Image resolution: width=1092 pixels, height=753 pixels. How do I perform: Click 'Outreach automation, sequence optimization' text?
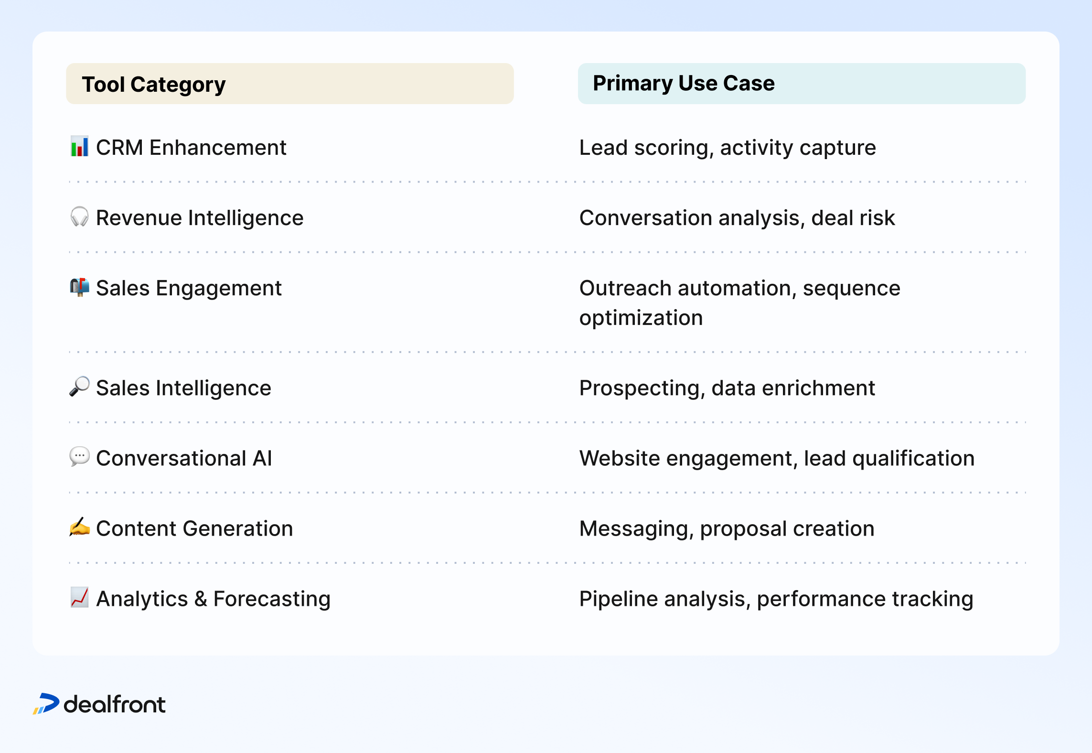pos(739,303)
